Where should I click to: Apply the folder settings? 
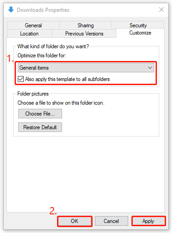coord(148,221)
